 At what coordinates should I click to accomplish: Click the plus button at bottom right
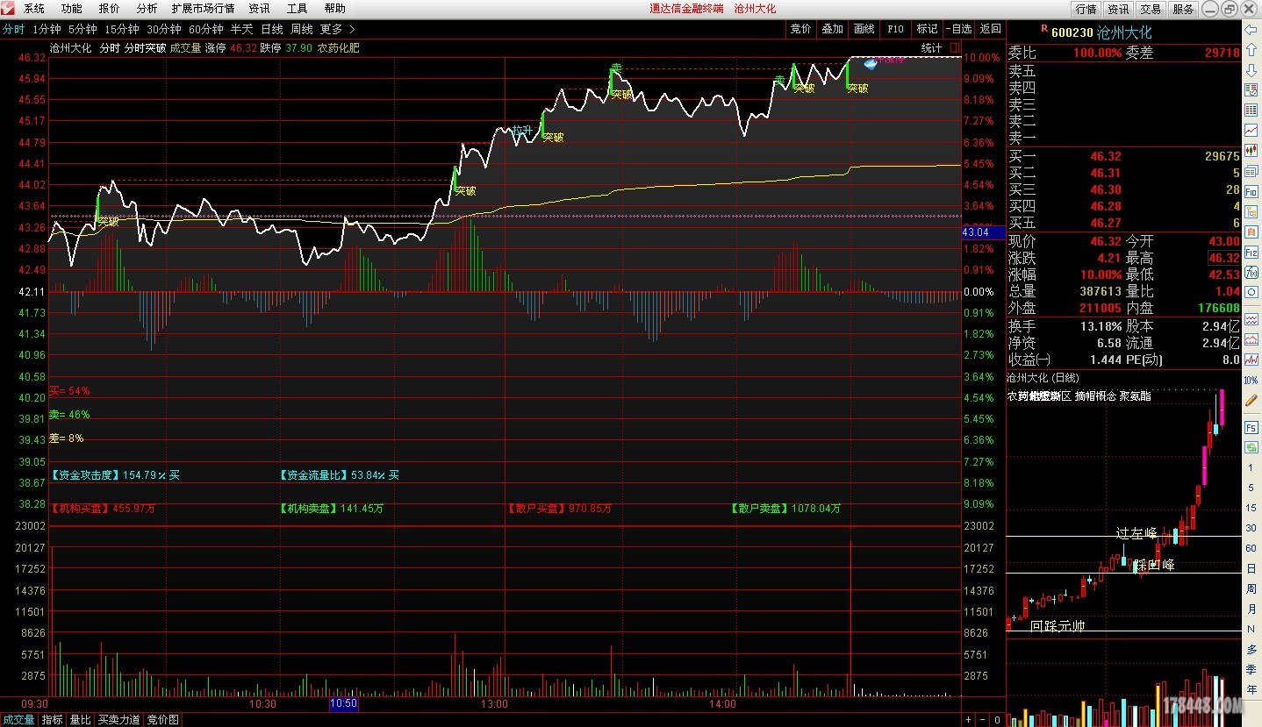point(968,720)
